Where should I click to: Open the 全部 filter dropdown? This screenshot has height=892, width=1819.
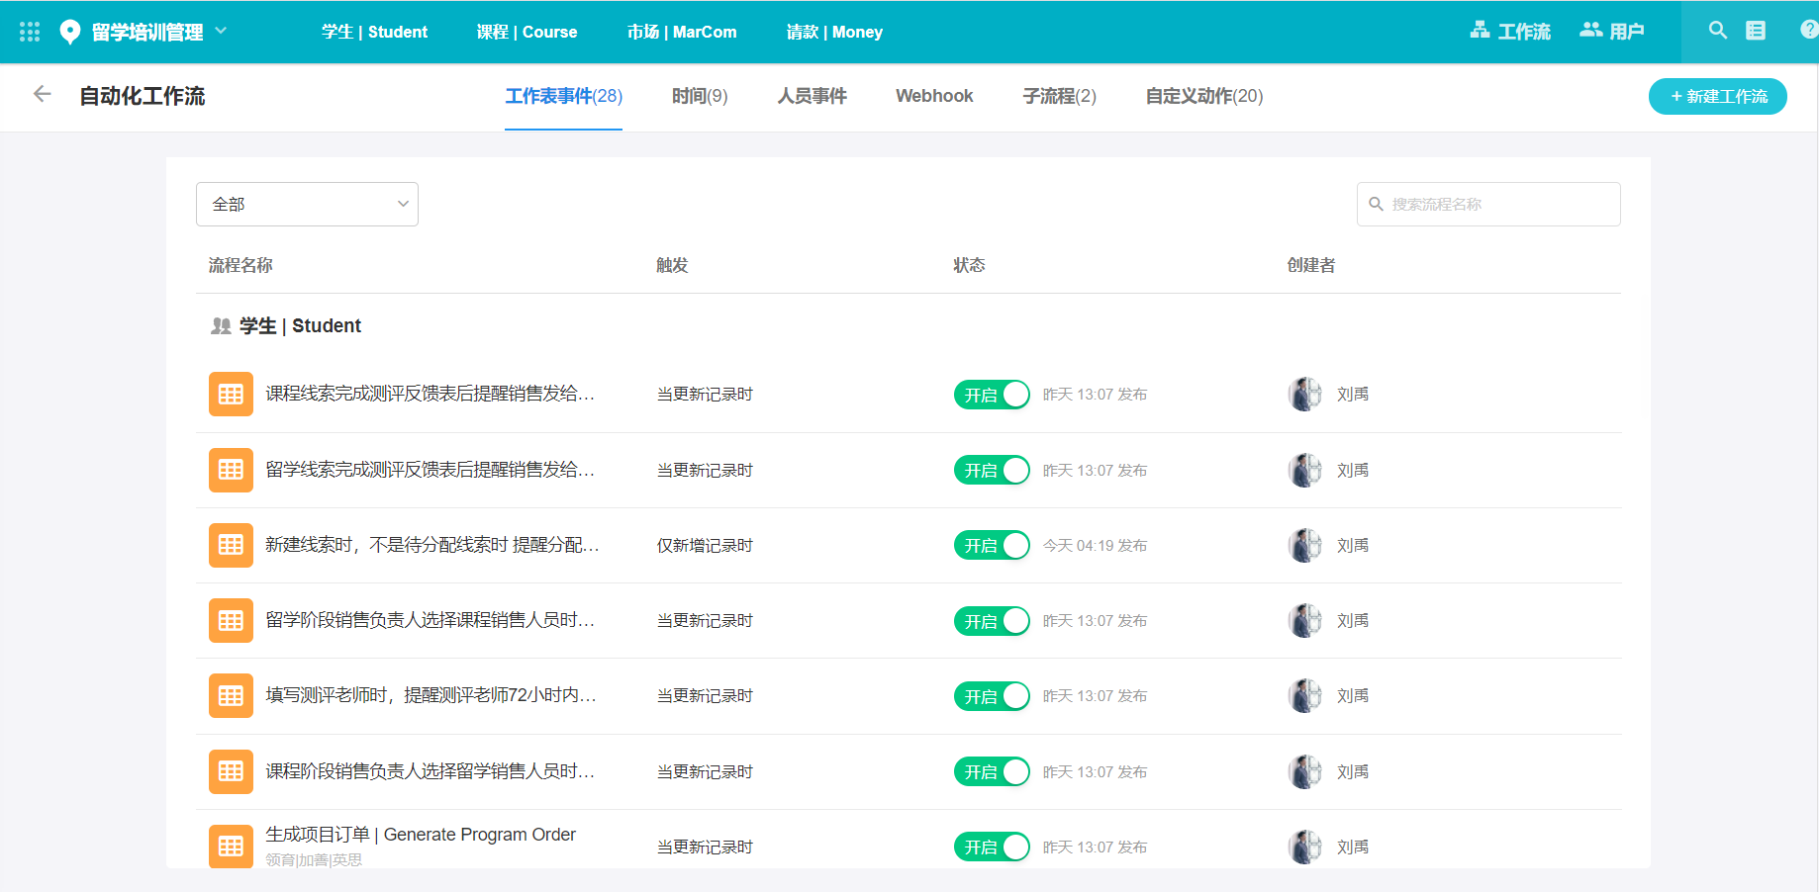(x=307, y=204)
